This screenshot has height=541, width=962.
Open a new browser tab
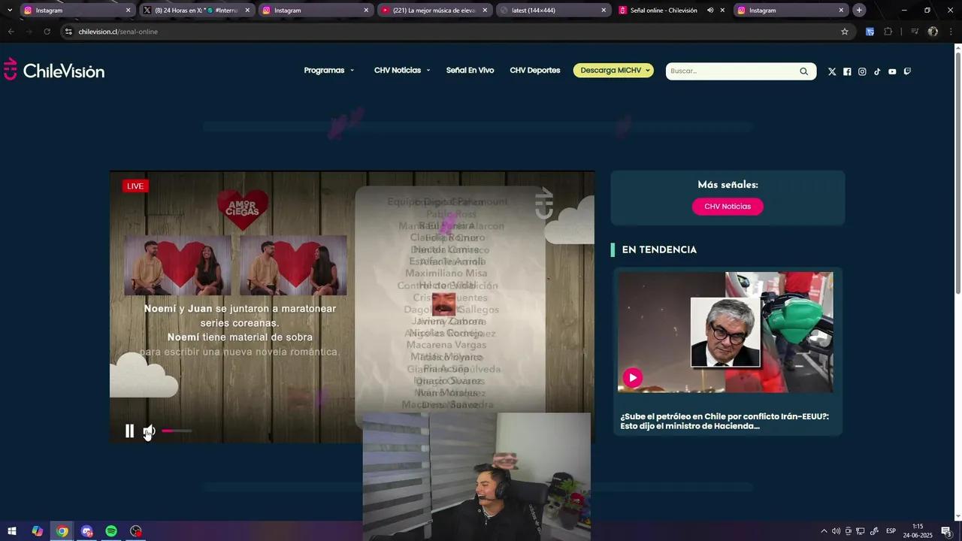pyautogui.click(x=859, y=11)
